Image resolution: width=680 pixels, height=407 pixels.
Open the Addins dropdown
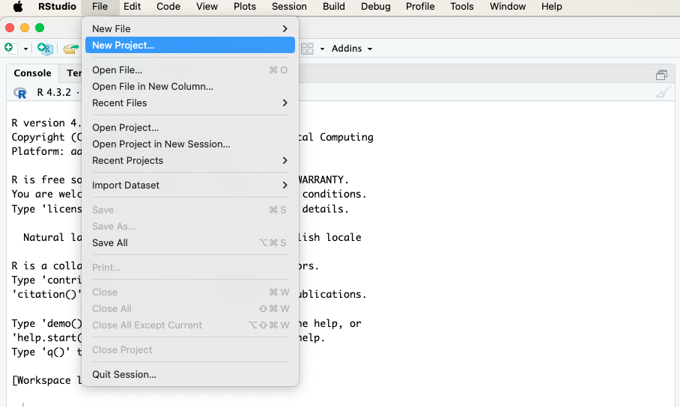pos(351,49)
